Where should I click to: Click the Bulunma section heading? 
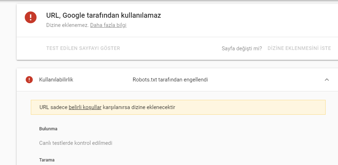point(48,129)
